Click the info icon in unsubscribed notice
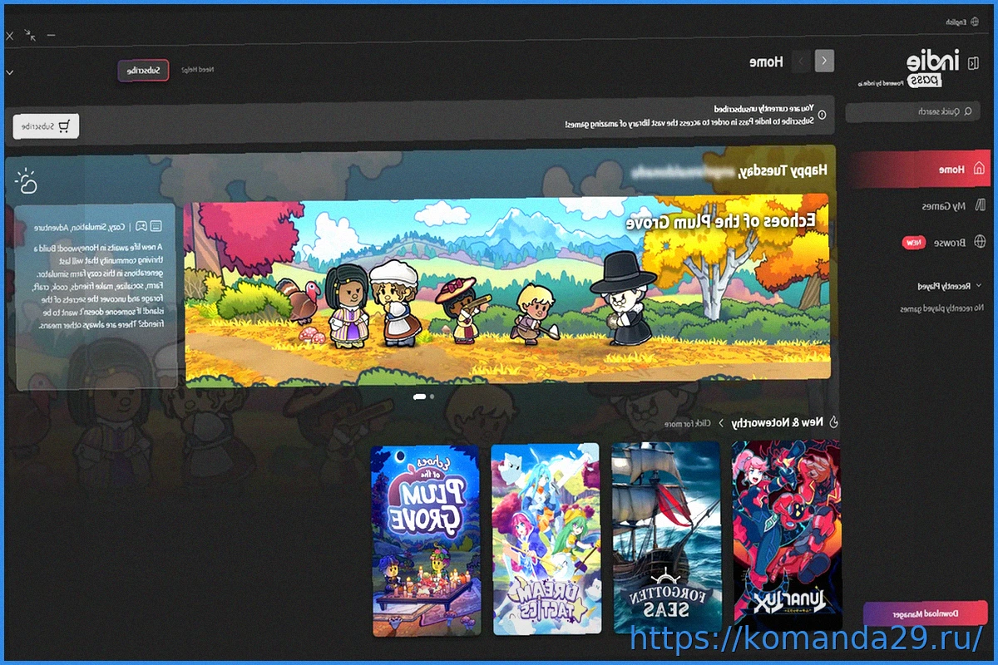 [823, 116]
